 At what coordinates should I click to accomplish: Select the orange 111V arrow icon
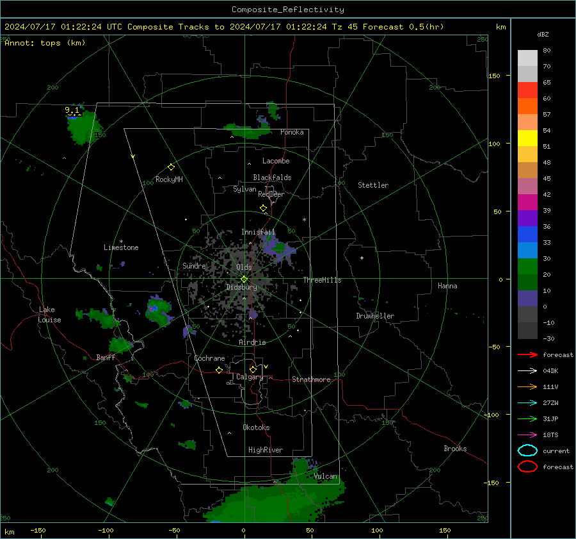click(527, 386)
